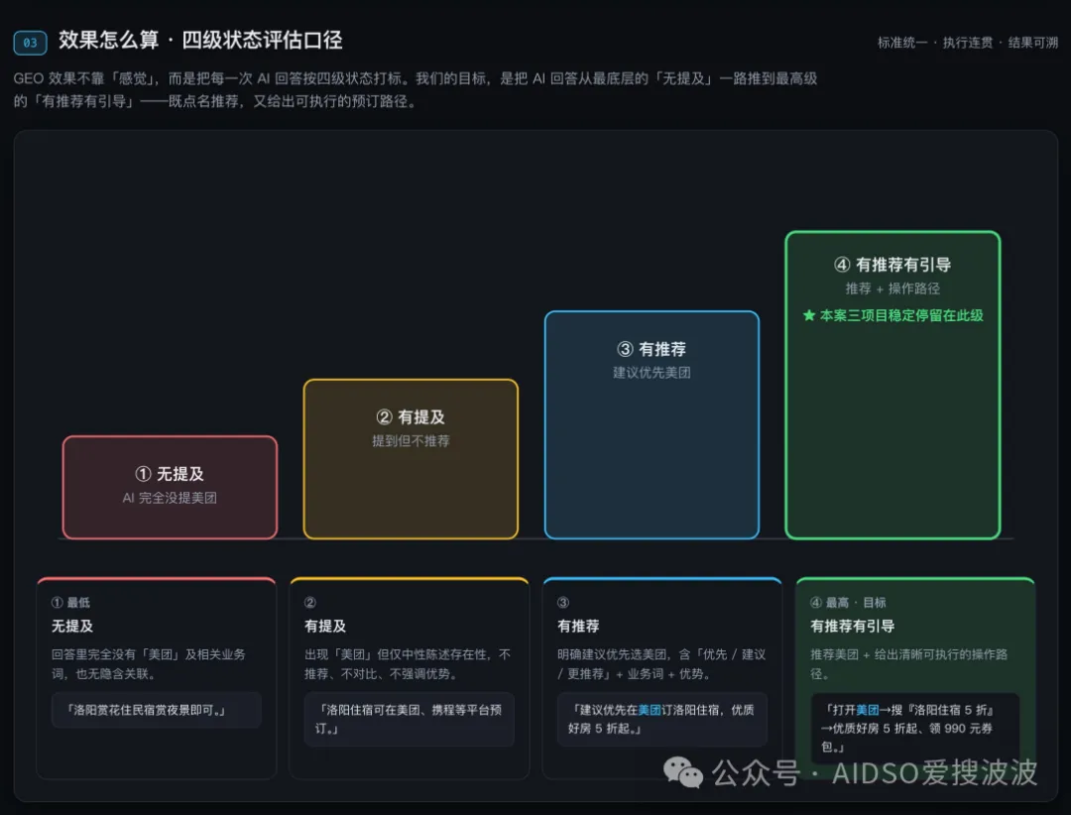1071x815 pixels.
Task: Click the green star before 本案三项目稳定停留在此级
Action: 809,315
